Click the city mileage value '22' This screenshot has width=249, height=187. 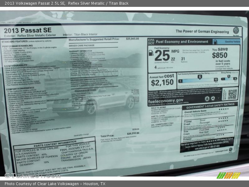click(x=173, y=59)
